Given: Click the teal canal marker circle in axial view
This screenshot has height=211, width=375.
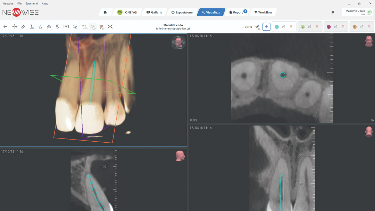Looking at the screenshot, I should 282,75.
